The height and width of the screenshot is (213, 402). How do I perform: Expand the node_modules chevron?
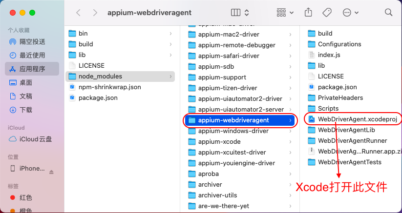pos(170,76)
